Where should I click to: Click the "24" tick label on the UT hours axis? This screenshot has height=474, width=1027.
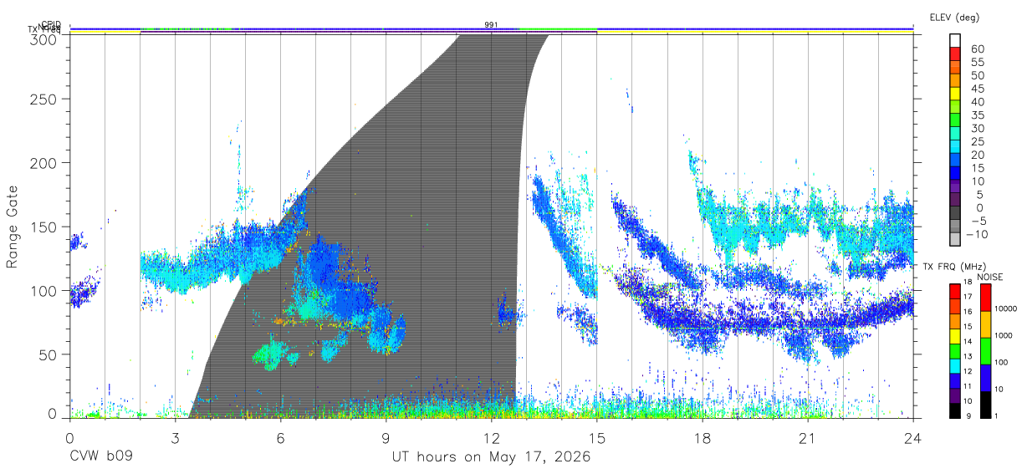[913, 437]
